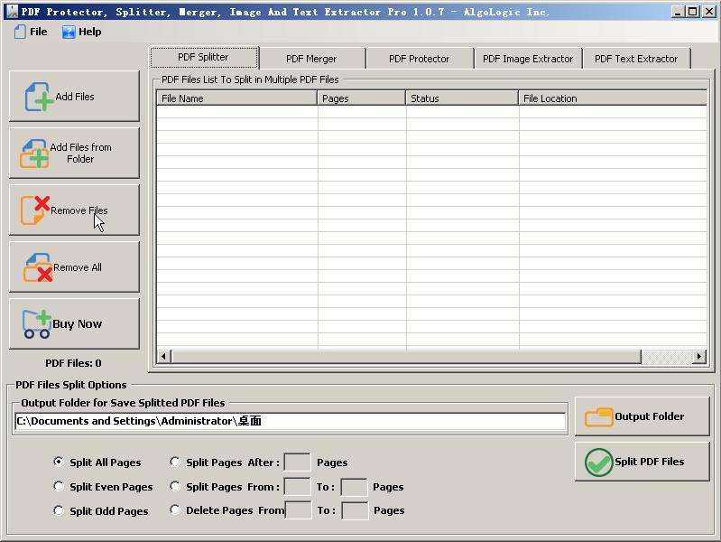This screenshot has width=721, height=542.
Task: Select Split All Pages option
Action: tap(59, 462)
